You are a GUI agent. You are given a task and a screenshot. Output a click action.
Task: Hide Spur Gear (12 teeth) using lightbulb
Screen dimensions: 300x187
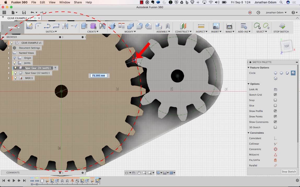pyautogui.click(x=15, y=73)
